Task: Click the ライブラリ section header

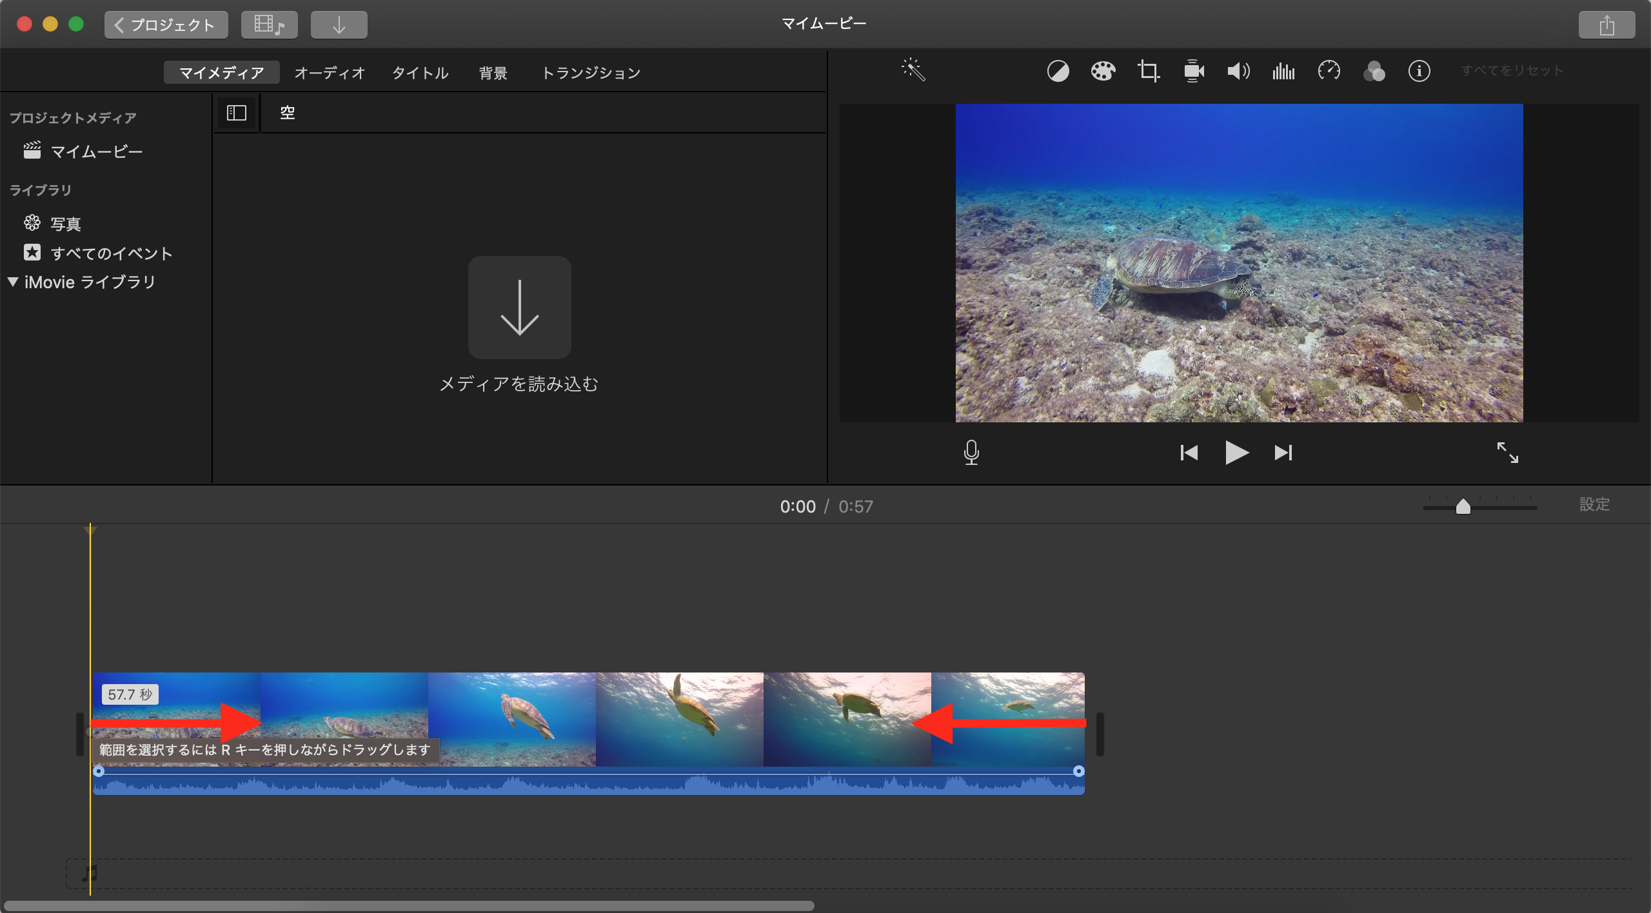Action: pos(41,190)
